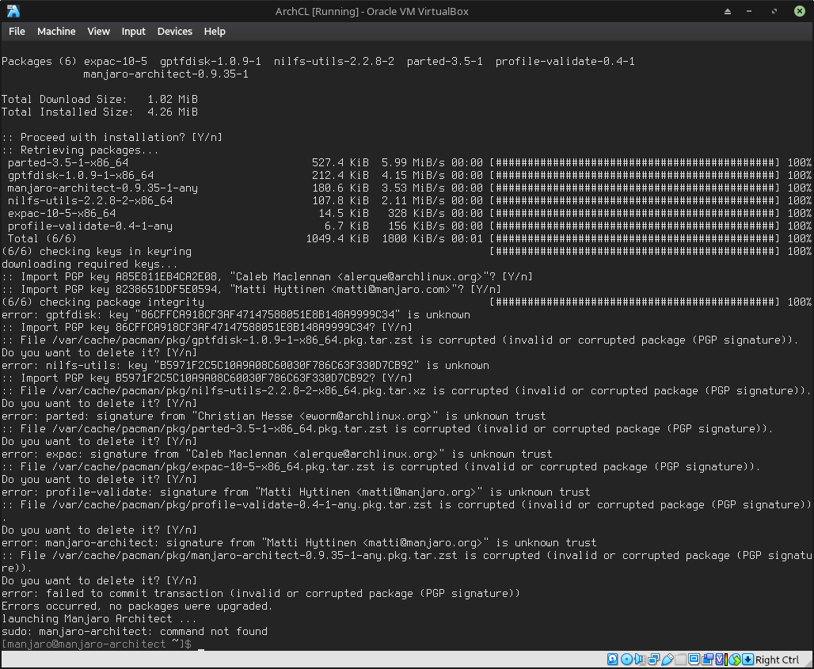
Task: Click the Christian Hesse unknown trust error line
Action: [274, 416]
